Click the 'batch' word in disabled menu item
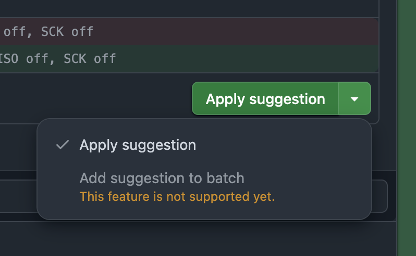 coord(225,178)
